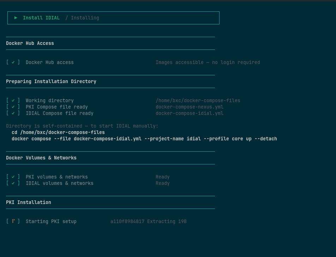
Task: Click the PKI Compose file ready label
Action: click(x=56, y=107)
